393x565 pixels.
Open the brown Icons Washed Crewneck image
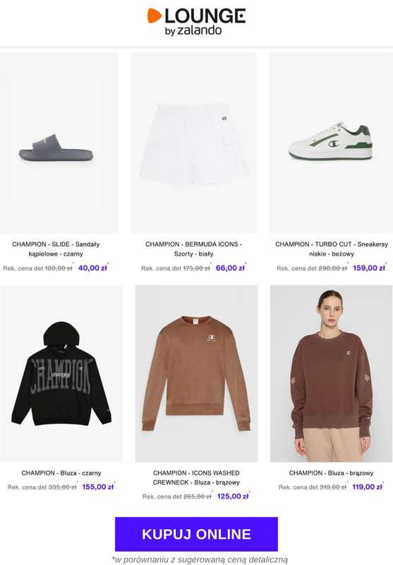[196, 374]
